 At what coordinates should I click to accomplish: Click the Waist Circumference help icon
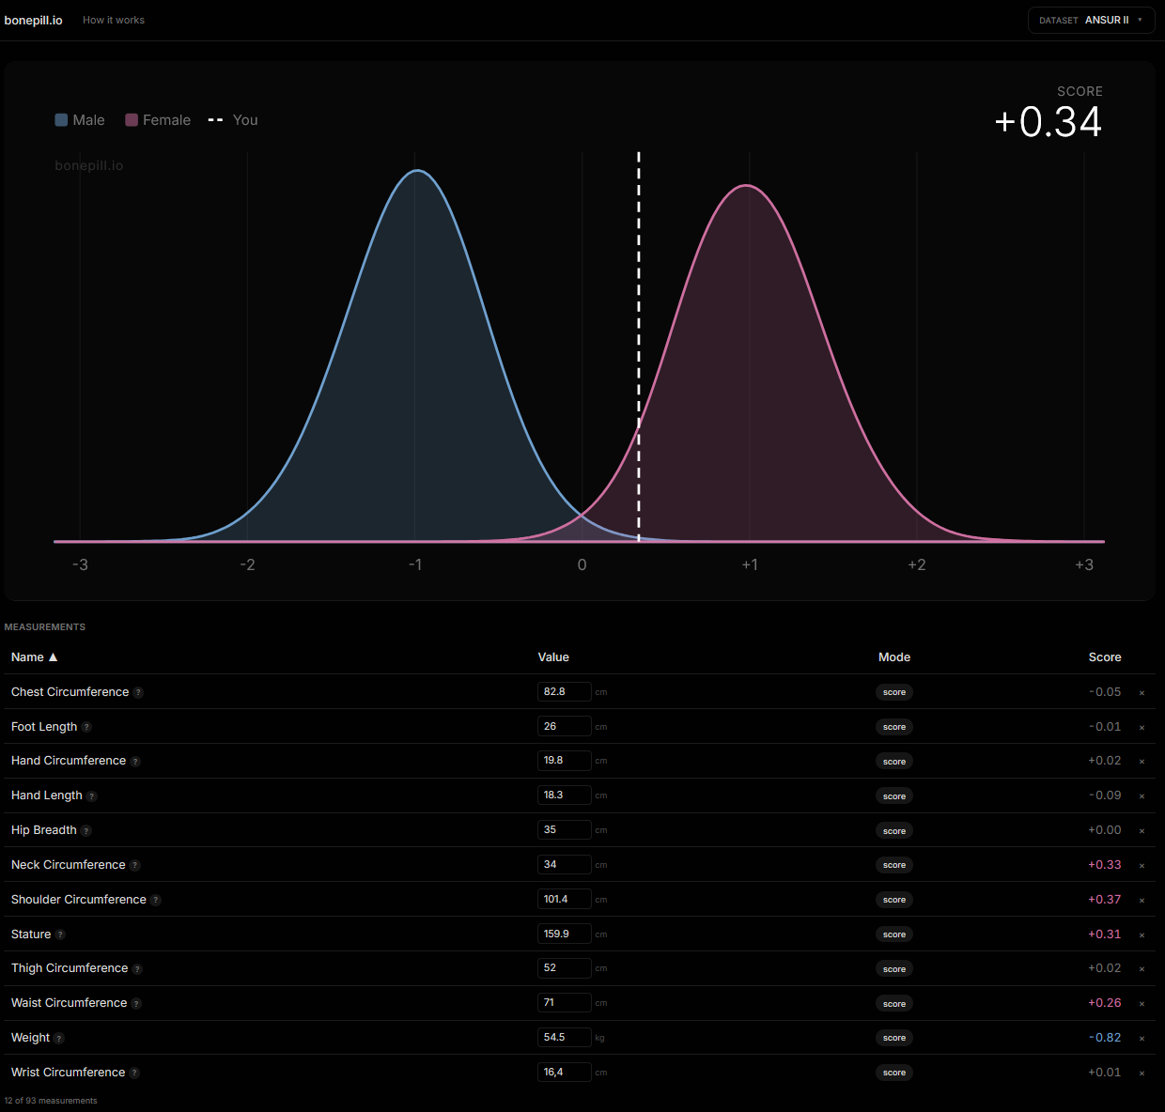[x=136, y=1004]
